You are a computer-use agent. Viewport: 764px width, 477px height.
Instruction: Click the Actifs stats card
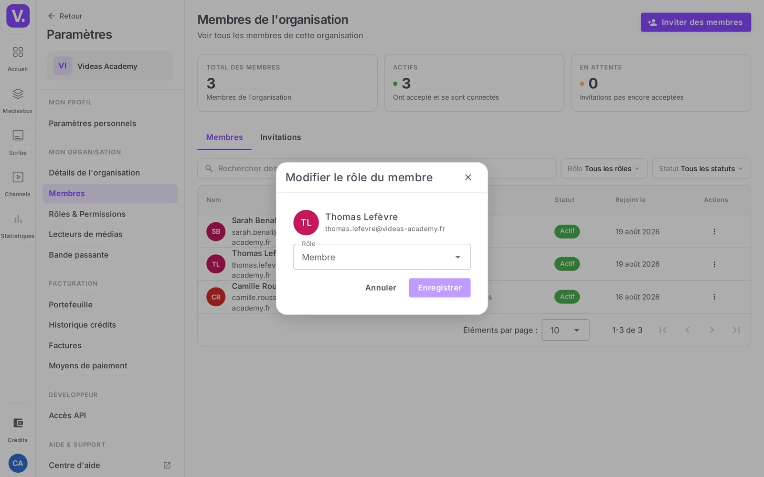pos(474,83)
